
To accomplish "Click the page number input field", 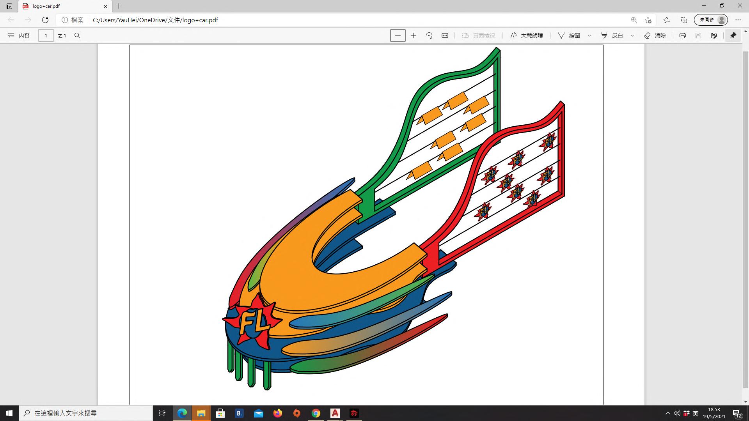I will point(46,35).
